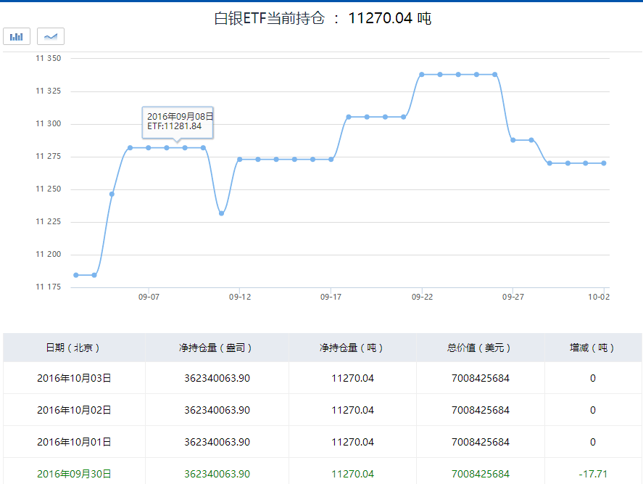Click the data point above 09-07 label
Viewport: 643px width, 484px height.
tap(149, 148)
